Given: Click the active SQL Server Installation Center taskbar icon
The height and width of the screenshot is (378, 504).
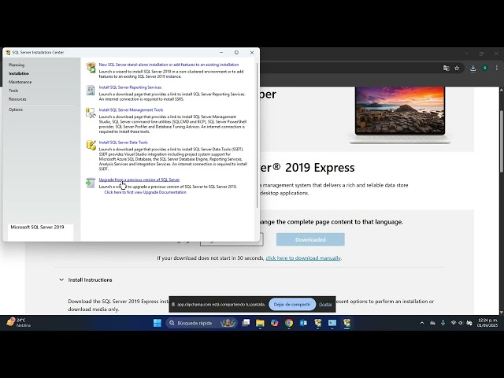Looking at the screenshot, I should tap(346, 323).
